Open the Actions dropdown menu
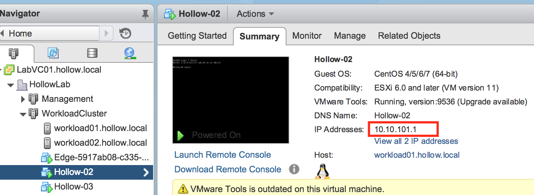534x195 pixels. 255,14
